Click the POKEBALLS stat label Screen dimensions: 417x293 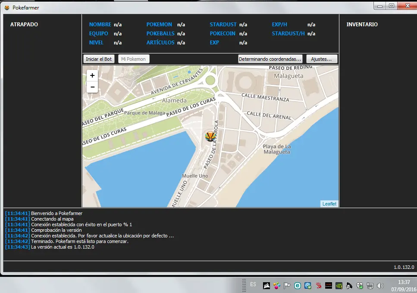pos(160,34)
